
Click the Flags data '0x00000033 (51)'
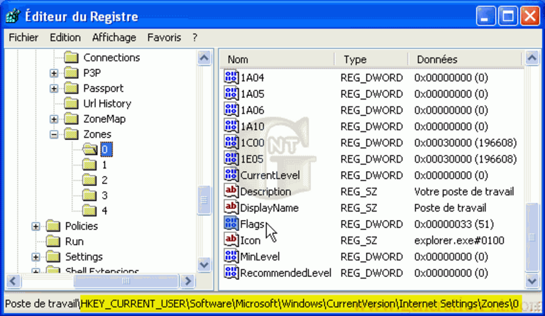pyautogui.click(x=454, y=224)
